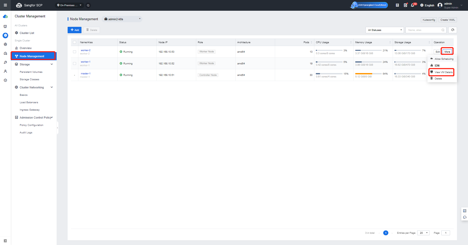Open the worker-2 node link
This screenshot has height=245, width=468.
click(x=86, y=50)
